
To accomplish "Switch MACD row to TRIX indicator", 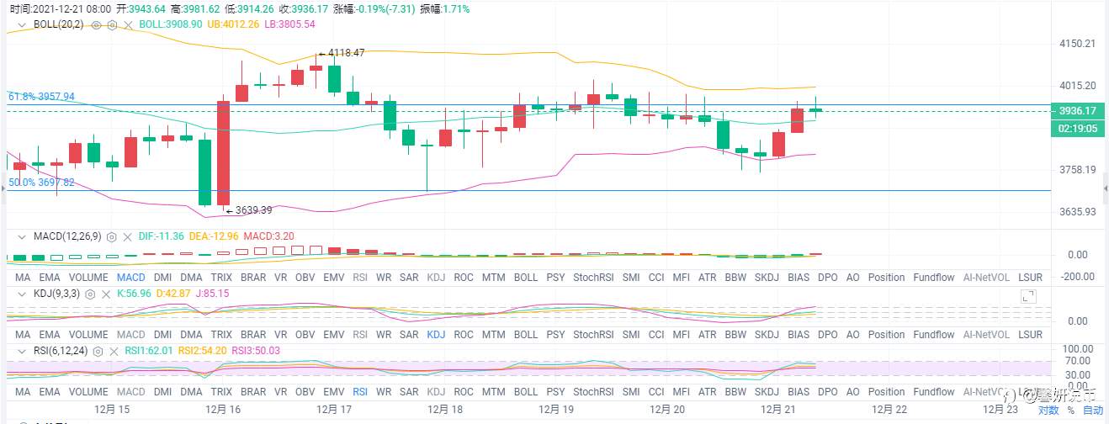I will (221, 278).
